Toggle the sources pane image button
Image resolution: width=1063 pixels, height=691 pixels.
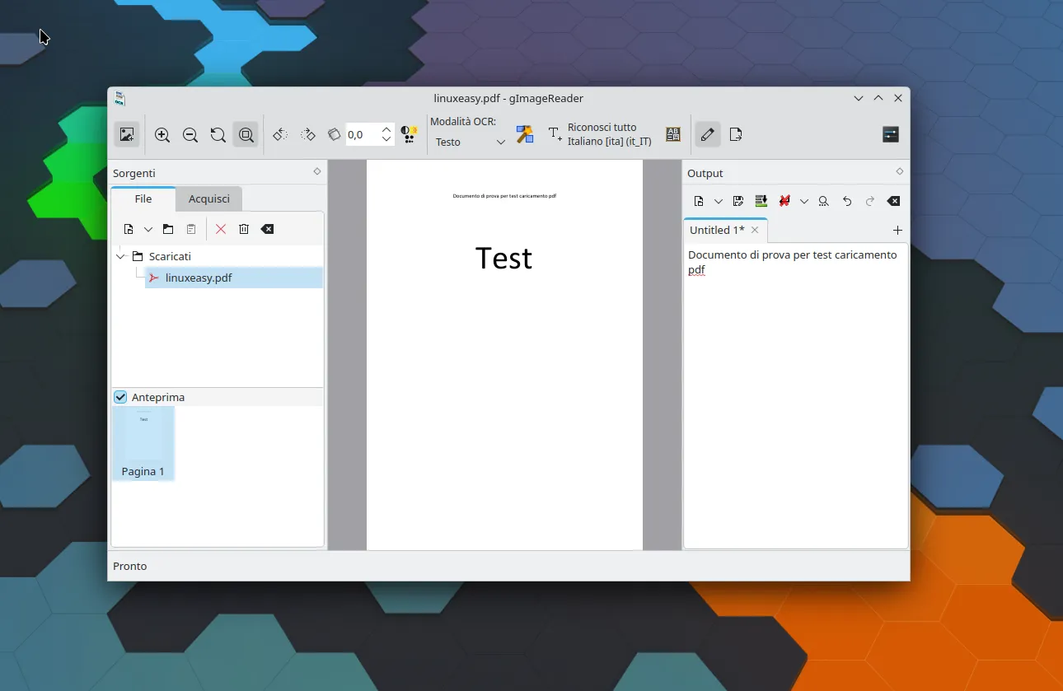tap(127, 135)
